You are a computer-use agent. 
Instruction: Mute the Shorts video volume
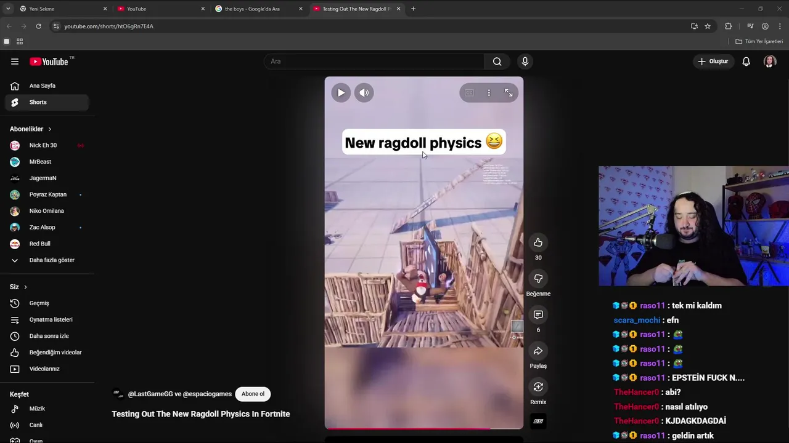coord(364,93)
